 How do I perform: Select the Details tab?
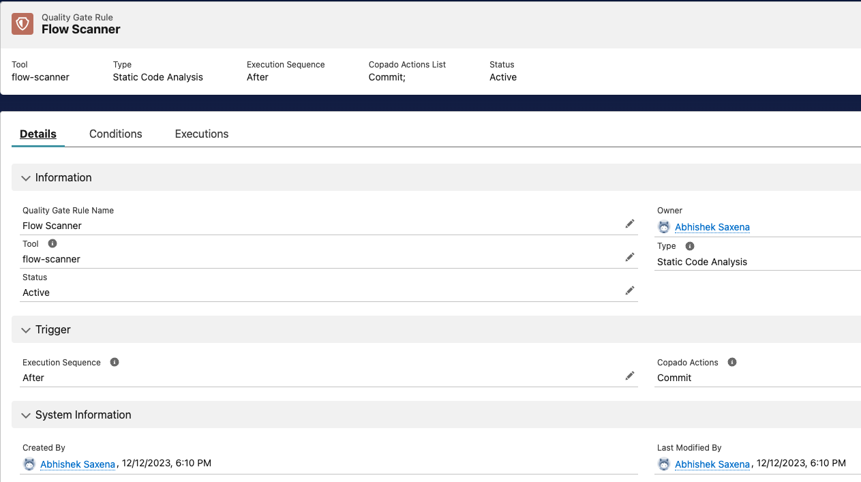[x=38, y=134]
